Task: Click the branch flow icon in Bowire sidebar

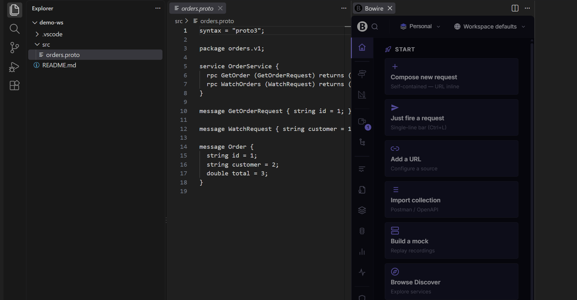Action: (362, 142)
